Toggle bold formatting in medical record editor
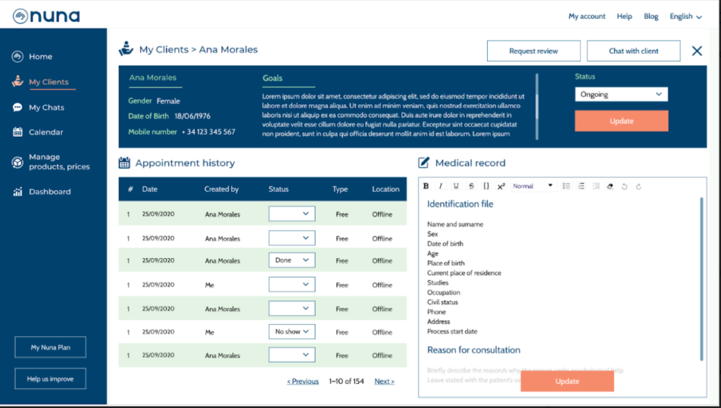 (426, 186)
